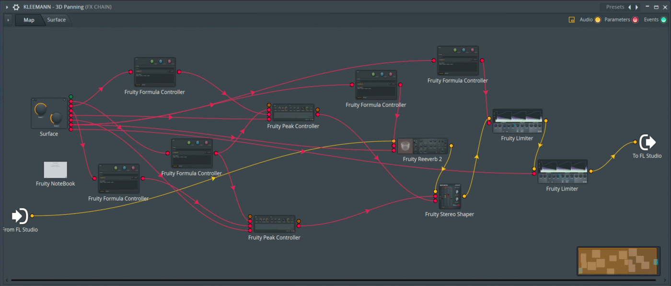
Task: Go to the previous preset
Action: coord(629,7)
